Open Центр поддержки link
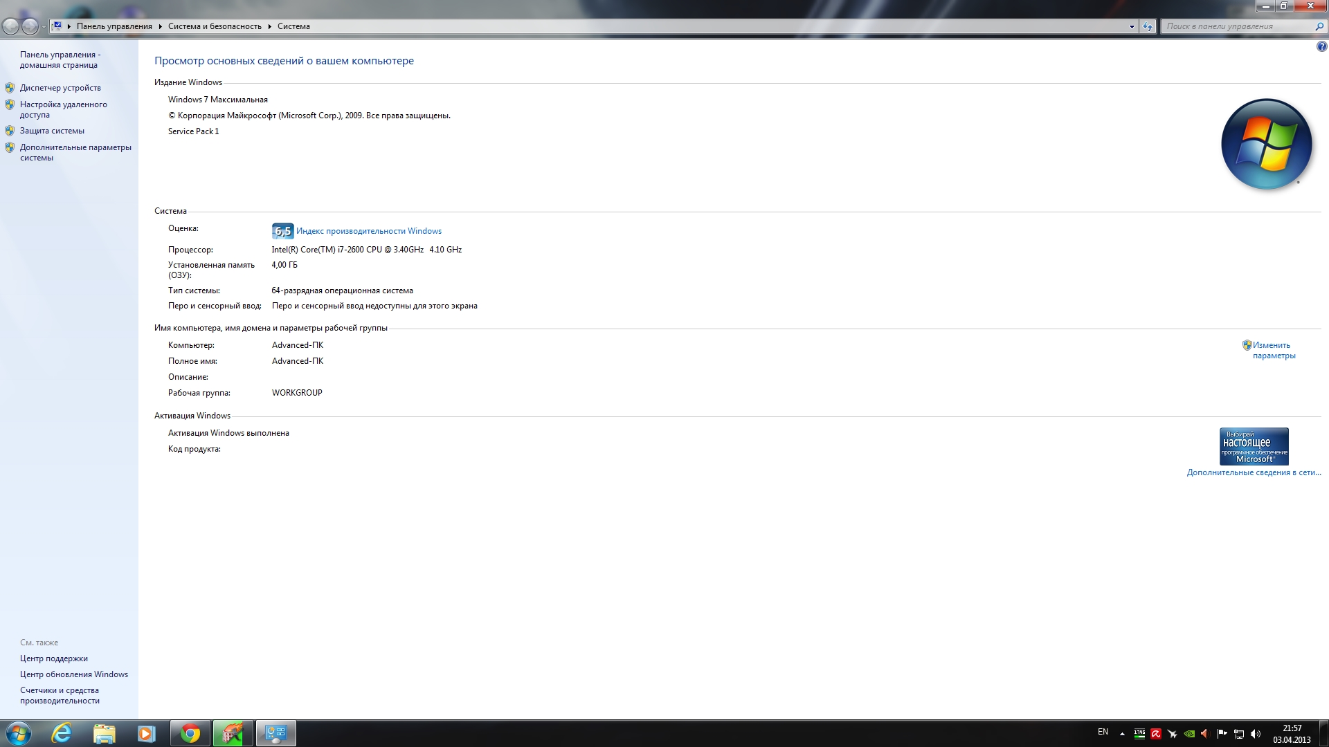Screen dimensions: 1329x747 tap(54, 658)
